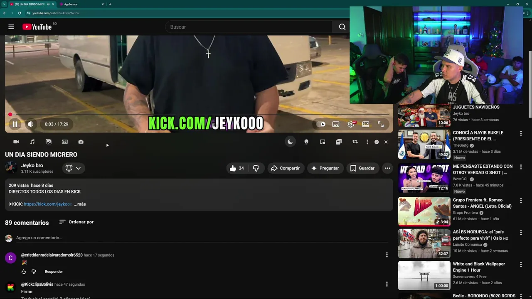Mute tab via speaker icon on YouTube tab
This screenshot has height=299, width=532.
pyautogui.click(x=48, y=4)
